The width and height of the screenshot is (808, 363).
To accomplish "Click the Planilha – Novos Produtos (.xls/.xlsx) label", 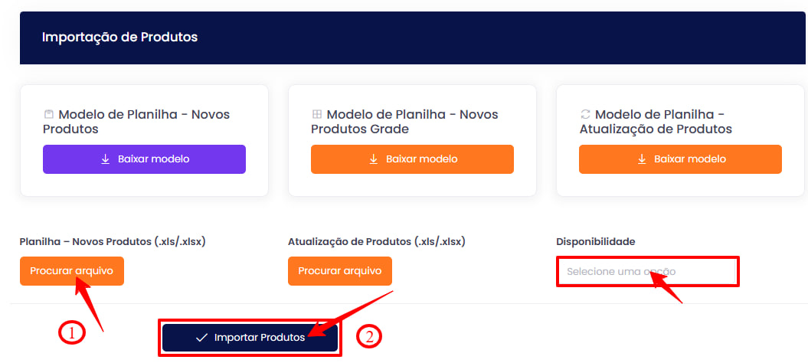I will pyautogui.click(x=113, y=241).
